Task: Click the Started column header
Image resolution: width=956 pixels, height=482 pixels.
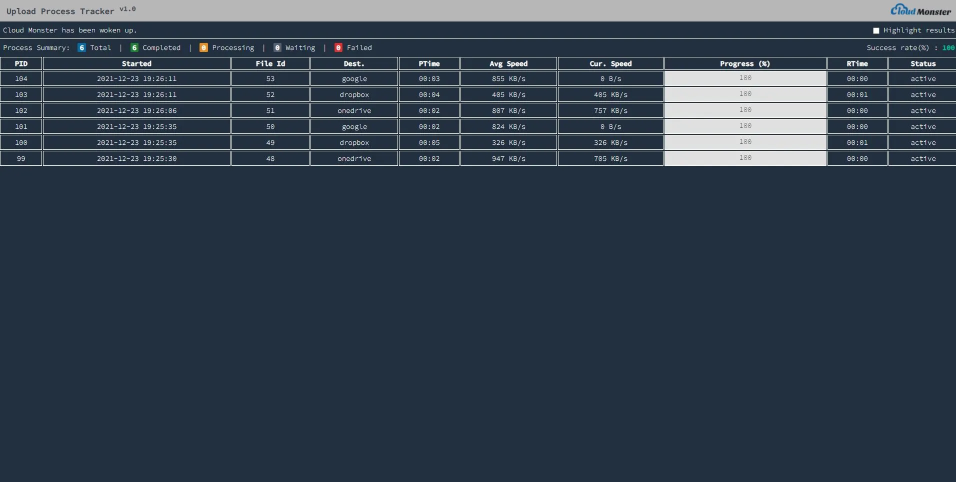Action: coord(136,63)
